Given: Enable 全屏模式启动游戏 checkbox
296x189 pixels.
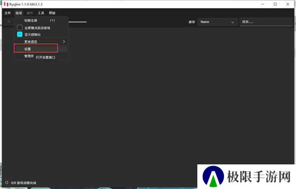Looking at the screenshot, I should pyautogui.click(x=20, y=28).
